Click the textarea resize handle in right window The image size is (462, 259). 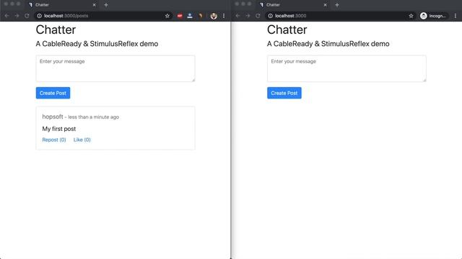(424, 80)
